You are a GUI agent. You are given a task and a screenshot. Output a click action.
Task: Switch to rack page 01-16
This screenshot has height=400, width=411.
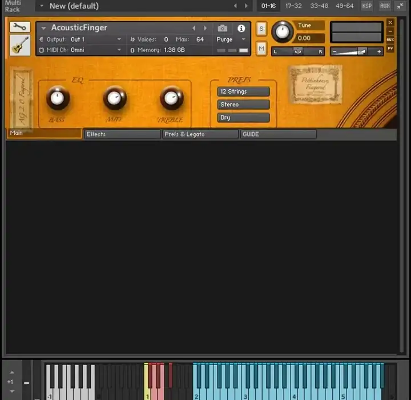268,6
